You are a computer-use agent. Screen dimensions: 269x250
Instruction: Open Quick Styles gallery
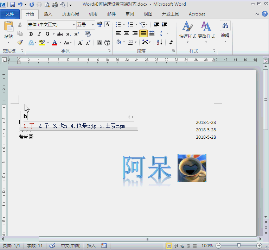point(187,32)
